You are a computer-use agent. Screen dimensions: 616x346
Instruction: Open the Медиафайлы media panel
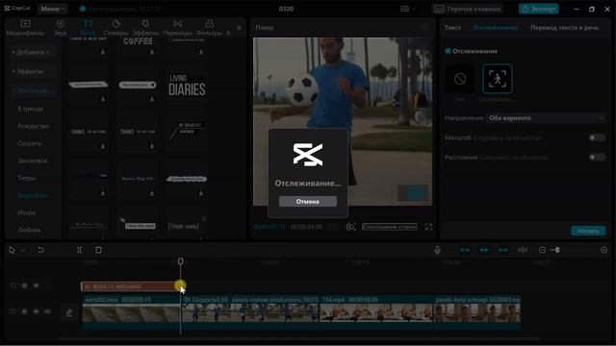(26, 28)
